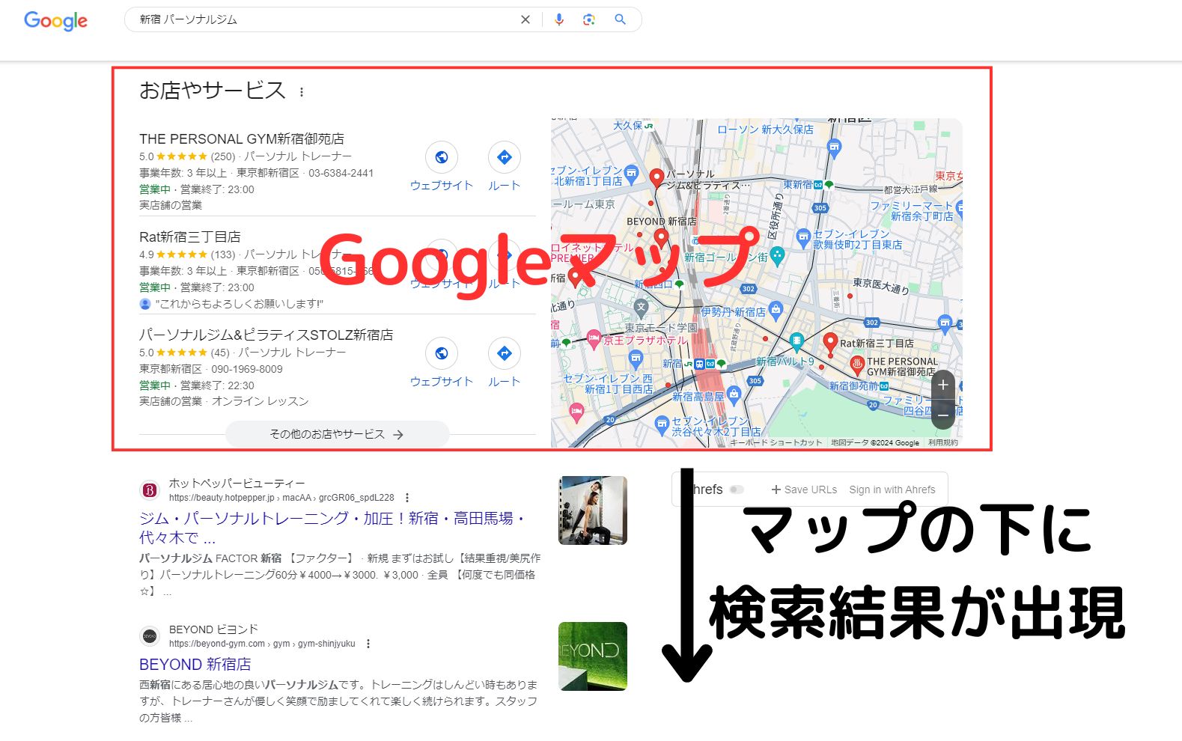This screenshot has width=1182, height=741.
Task: Submit search with magnifier icon
Action: (620, 20)
